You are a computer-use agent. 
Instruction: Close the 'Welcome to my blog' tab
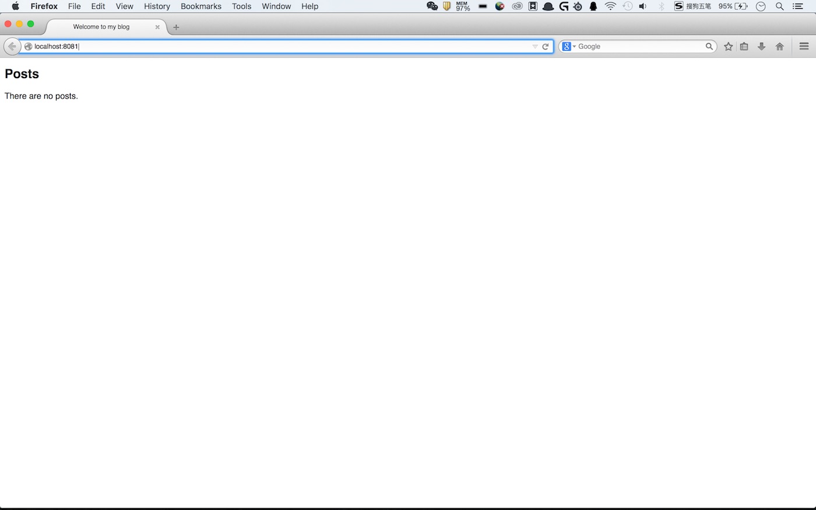tap(157, 27)
